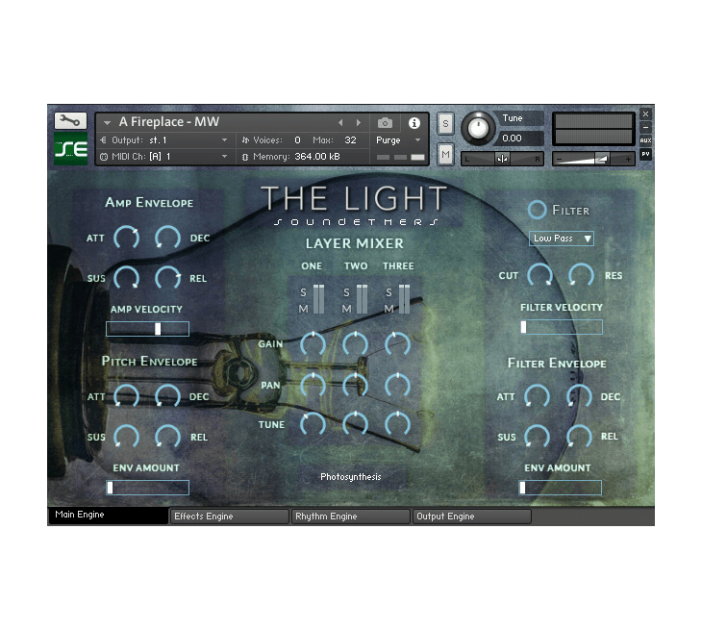Image resolution: width=702 pixels, height=630 pixels.
Task: Click the A Fireplace - MW instrument name
Action: pyautogui.click(x=169, y=122)
